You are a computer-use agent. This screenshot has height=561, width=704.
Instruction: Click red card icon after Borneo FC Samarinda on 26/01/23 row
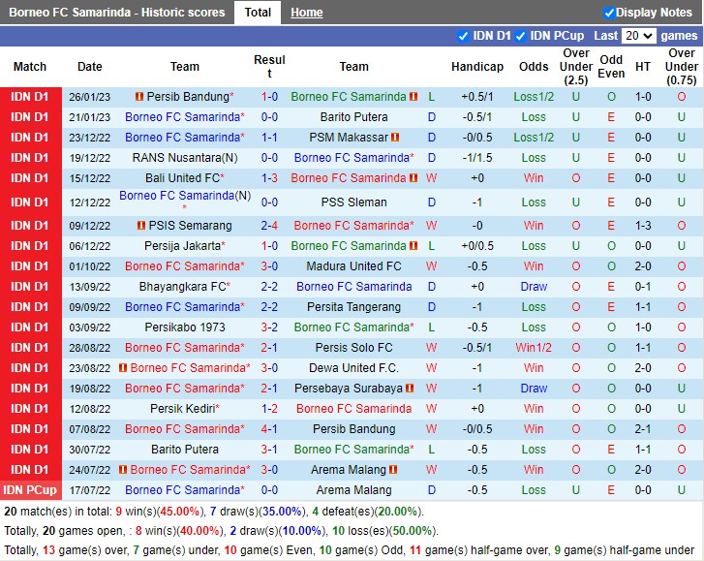pos(413,97)
